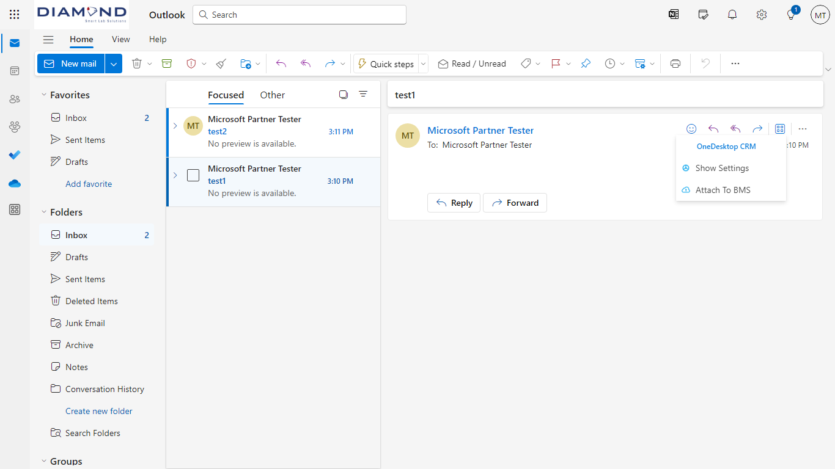
Task: Archive the selected message from ribbon
Action: click(167, 64)
